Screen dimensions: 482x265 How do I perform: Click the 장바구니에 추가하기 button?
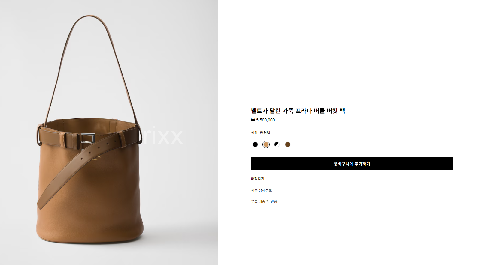(x=352, y=164)
